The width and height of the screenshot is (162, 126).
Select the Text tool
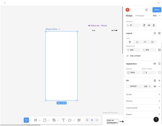click(x=63, y=120)
